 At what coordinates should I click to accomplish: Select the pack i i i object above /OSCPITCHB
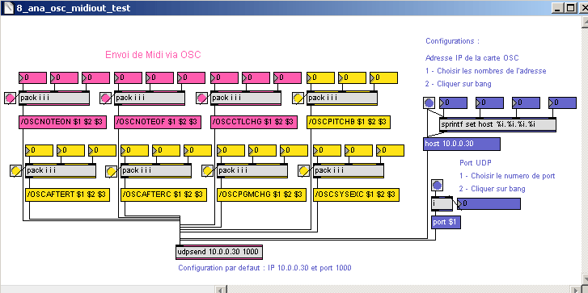[x=342, y=98]
